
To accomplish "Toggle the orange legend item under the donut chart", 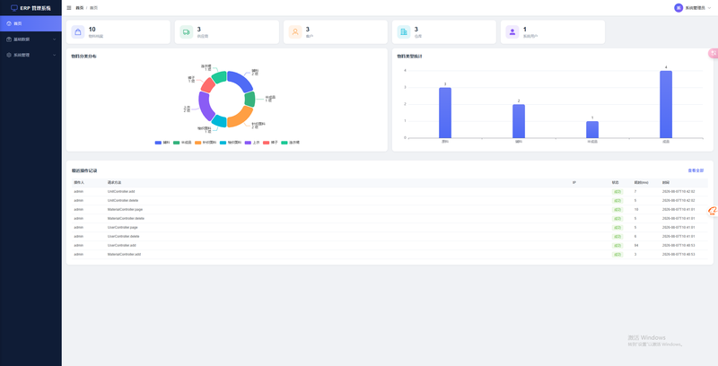I will click(206, 143).
